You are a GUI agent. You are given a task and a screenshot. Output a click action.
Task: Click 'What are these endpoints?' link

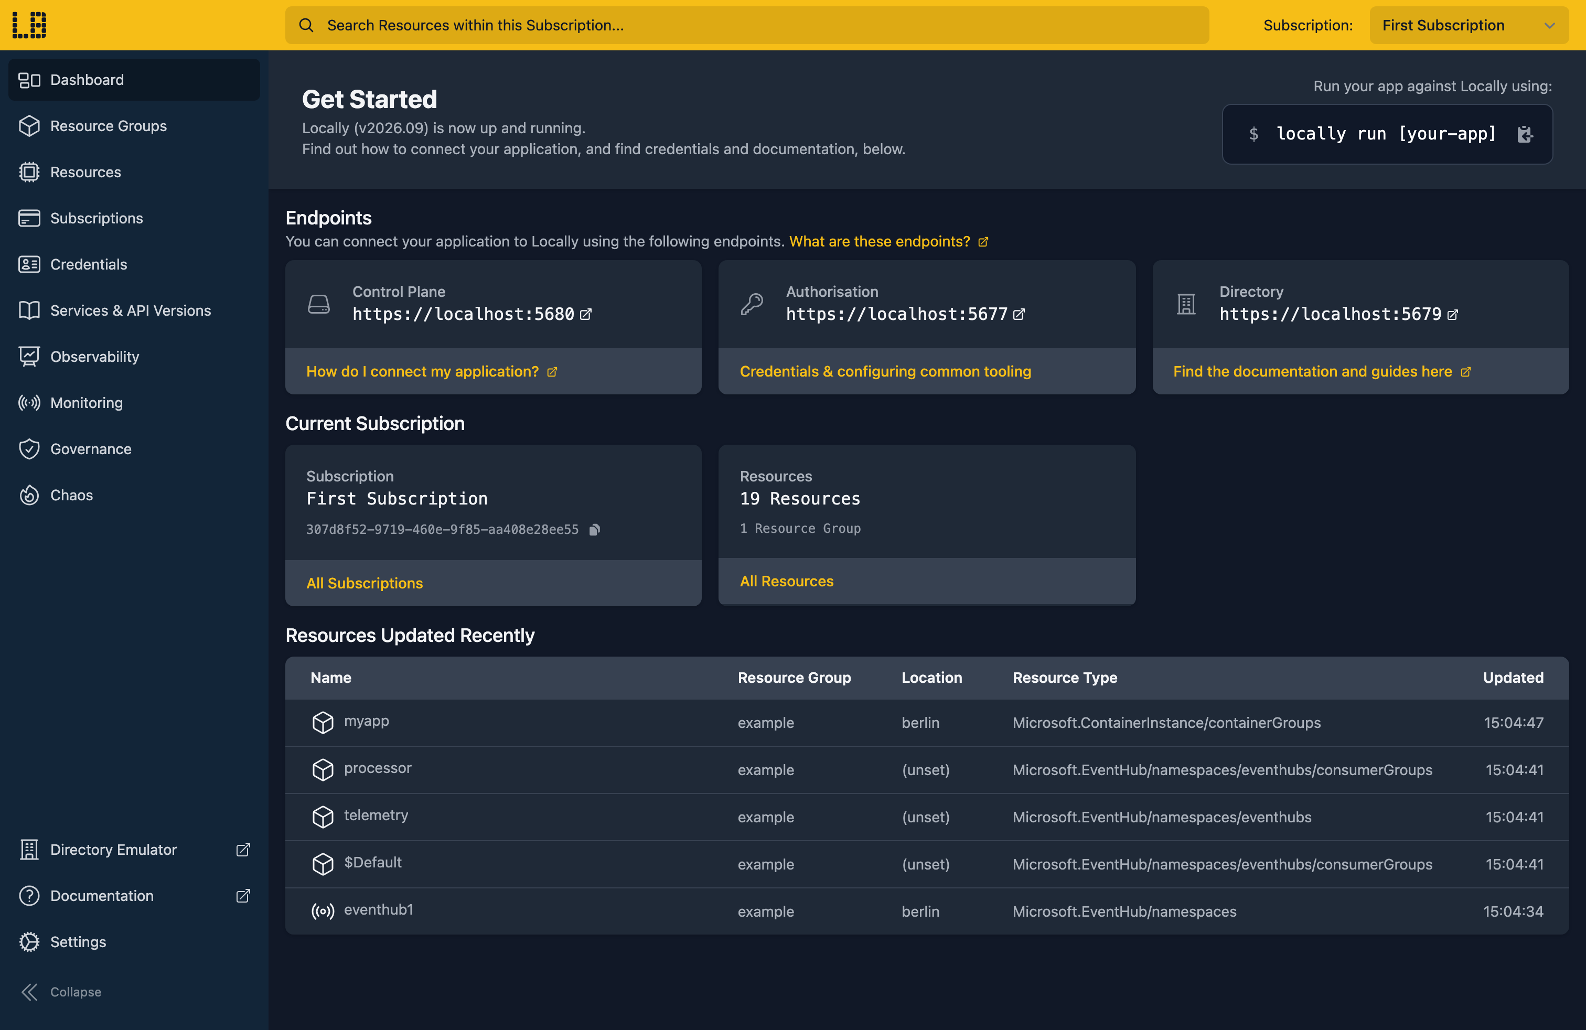pos(888,241)
